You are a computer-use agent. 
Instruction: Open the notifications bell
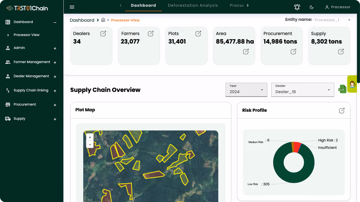click(x=297, y=7)
